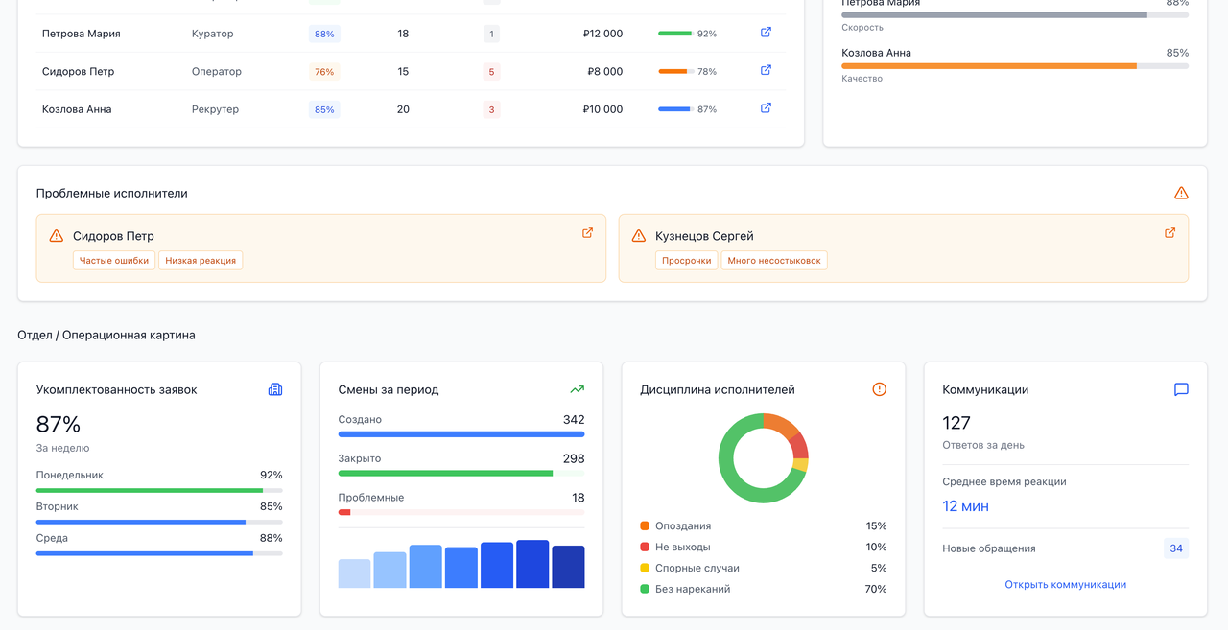Click building icon on Укомплектованность заявок card
The width and height of the screenshot is (1228, 630).
[275, 389]
